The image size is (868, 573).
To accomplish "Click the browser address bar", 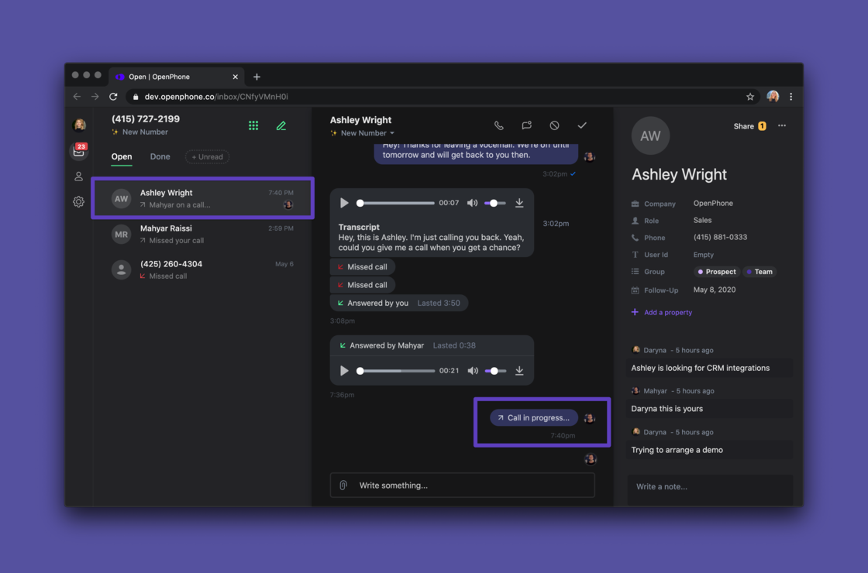I will (443, 97).
